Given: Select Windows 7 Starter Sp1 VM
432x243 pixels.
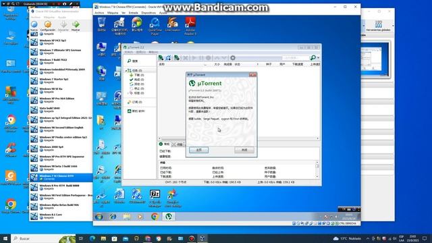Looking at the screenshot, I should (x=61, y=80).
